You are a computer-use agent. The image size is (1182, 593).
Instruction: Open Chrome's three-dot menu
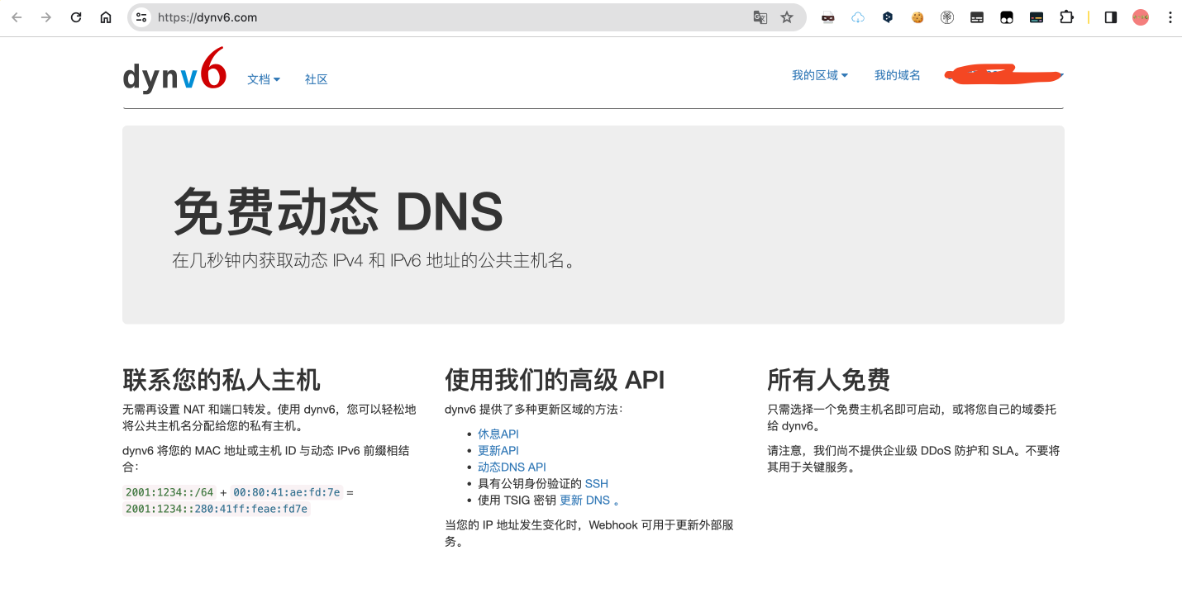pyautogui.click(x=1170, y=17)
